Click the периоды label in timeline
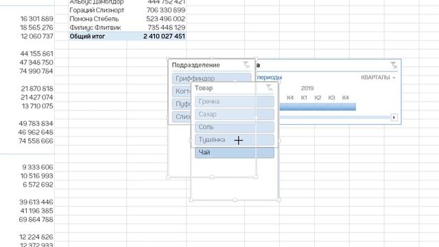This screenshot has width=439, height=247. coord(270,78)
